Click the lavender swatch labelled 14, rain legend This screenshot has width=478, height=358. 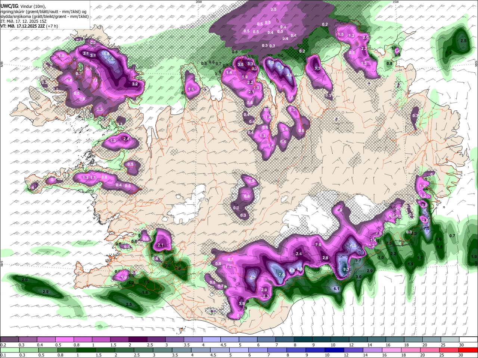(x=373, y=350)
